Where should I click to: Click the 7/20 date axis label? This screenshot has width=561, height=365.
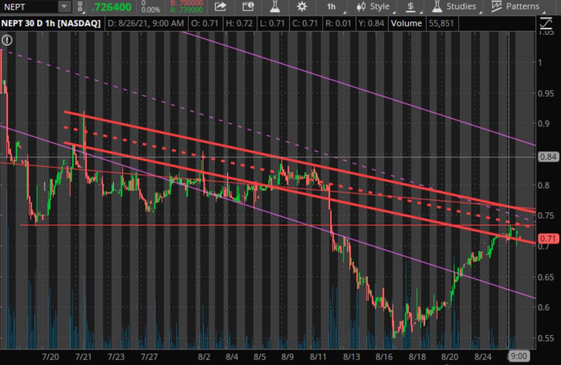50,357
